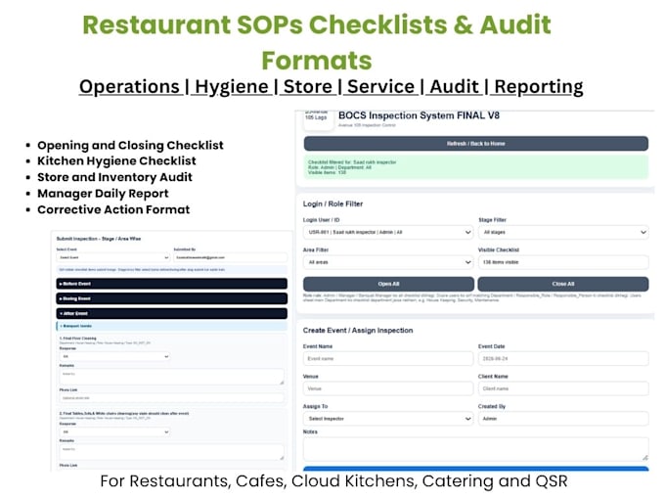Open the Login User / ID dropdown
Image resolution: width=665 pixels, height=499 pixels.
[388, 232]
